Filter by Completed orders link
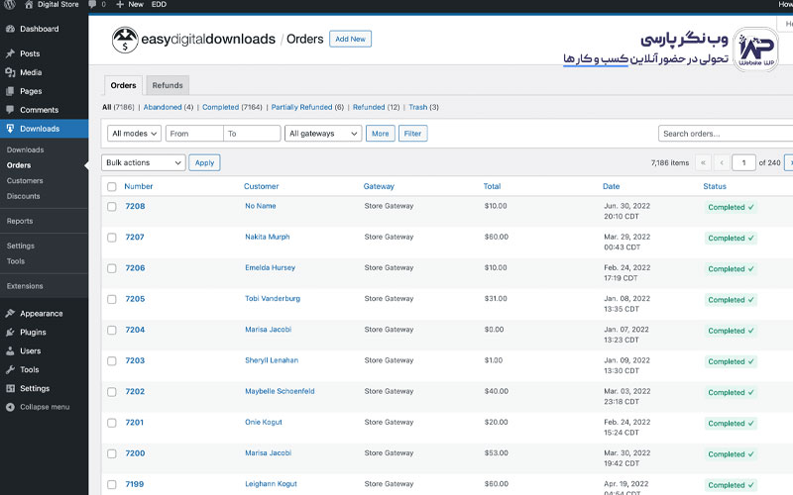793x495 pixels. coord(220,107)
